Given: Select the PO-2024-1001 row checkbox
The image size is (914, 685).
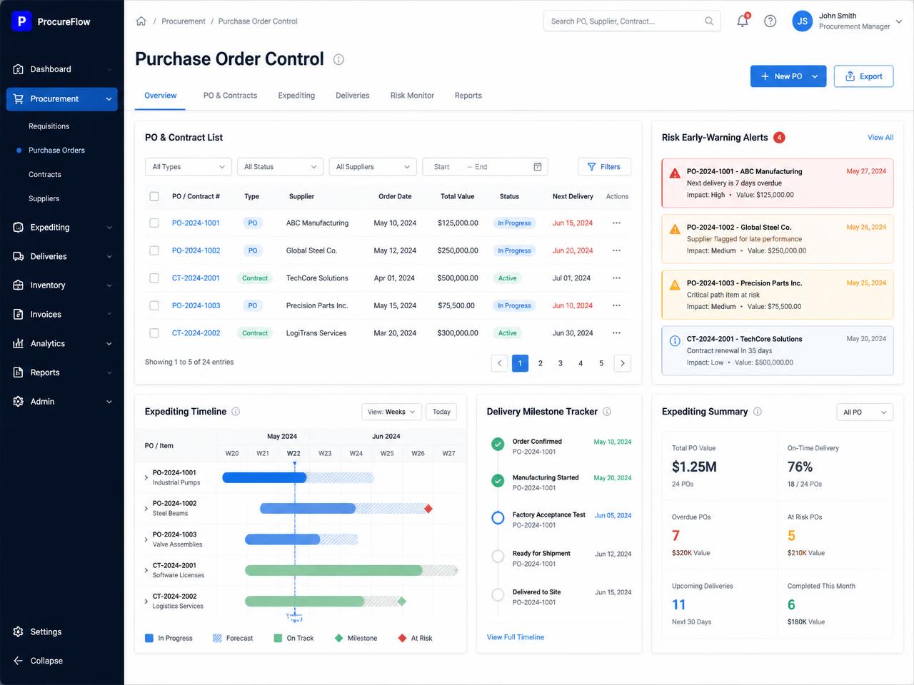Looking at the screenshot, I should click(x=154, y=223).
